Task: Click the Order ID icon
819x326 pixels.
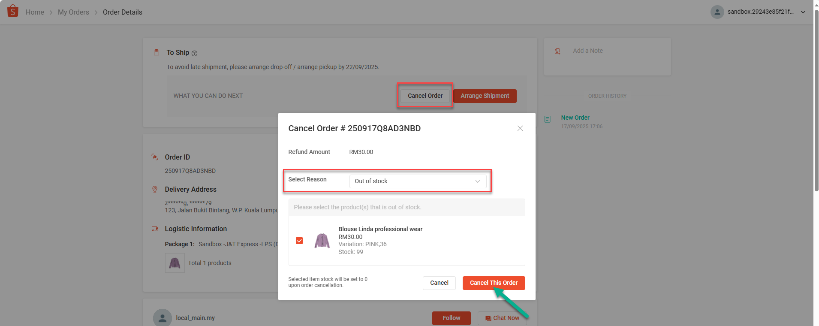Action: tap(155, 157)
